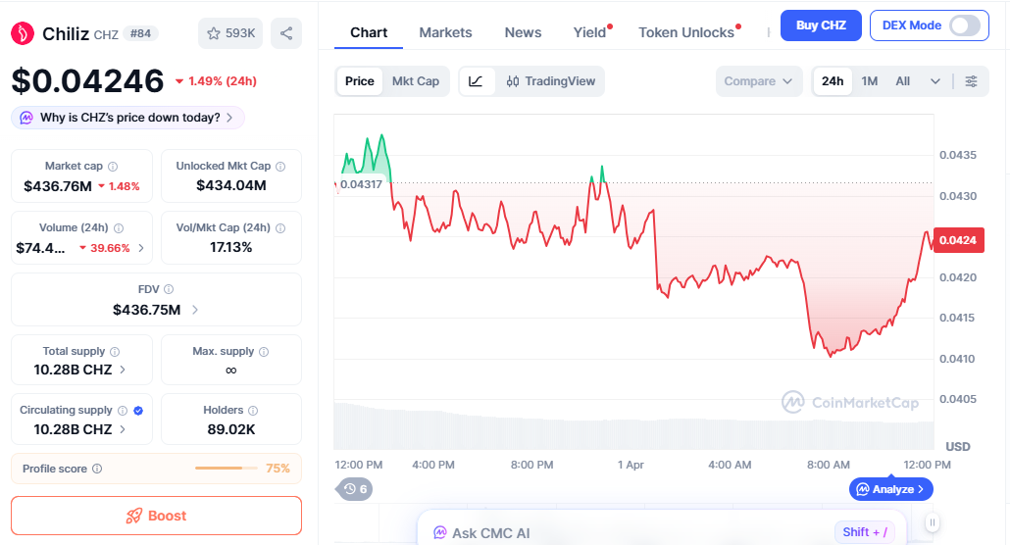Click the Chiliz red logo icon
Viewport: 1010px width, 545px height.
click(23, 33)
